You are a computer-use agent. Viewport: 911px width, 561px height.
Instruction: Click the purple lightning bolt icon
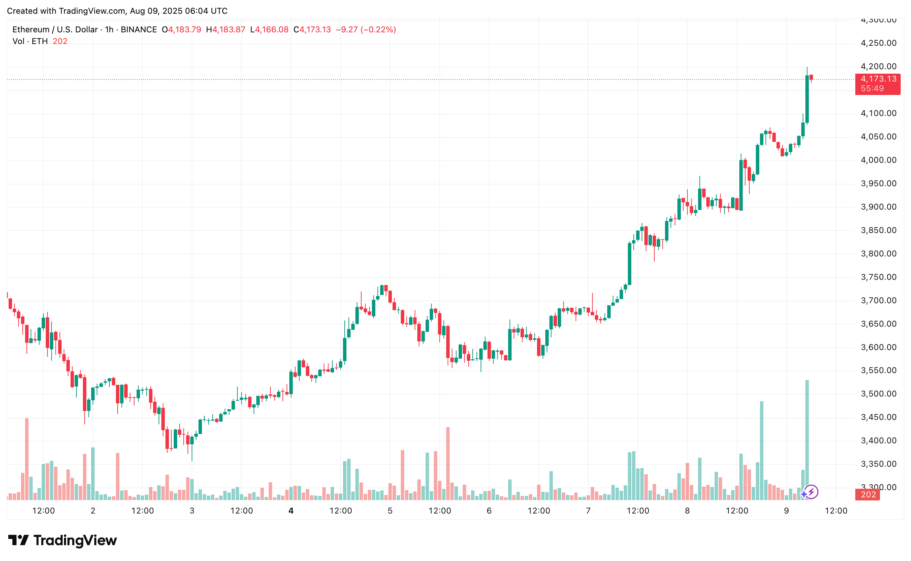click(811, 493)
